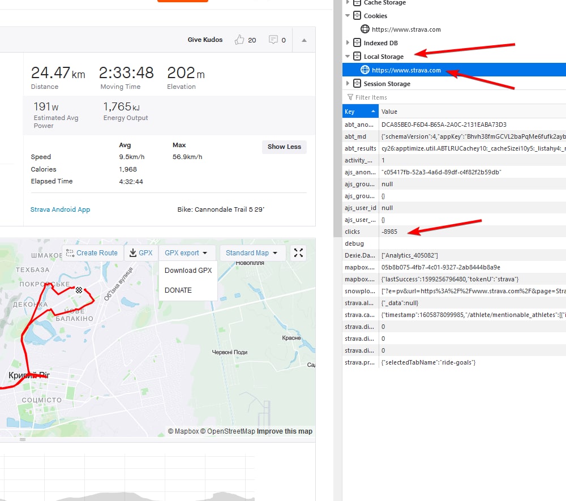
Task: Click the Session Storage database icon
Action: point(357,83)
